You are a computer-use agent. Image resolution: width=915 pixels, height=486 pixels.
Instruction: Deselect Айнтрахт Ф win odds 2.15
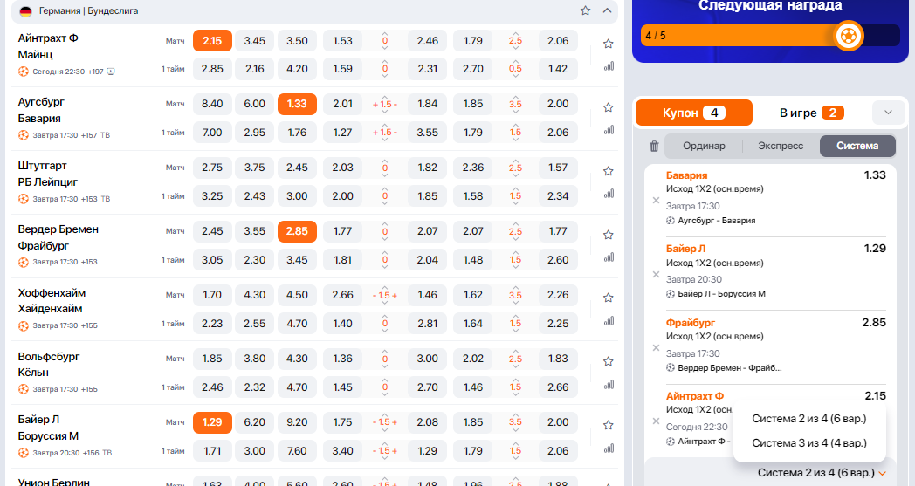click(212, 41)
